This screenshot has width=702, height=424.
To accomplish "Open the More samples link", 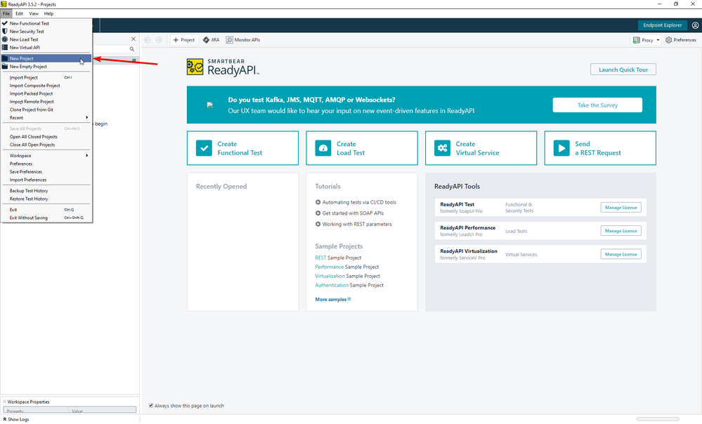I will (x=332, y=299).
